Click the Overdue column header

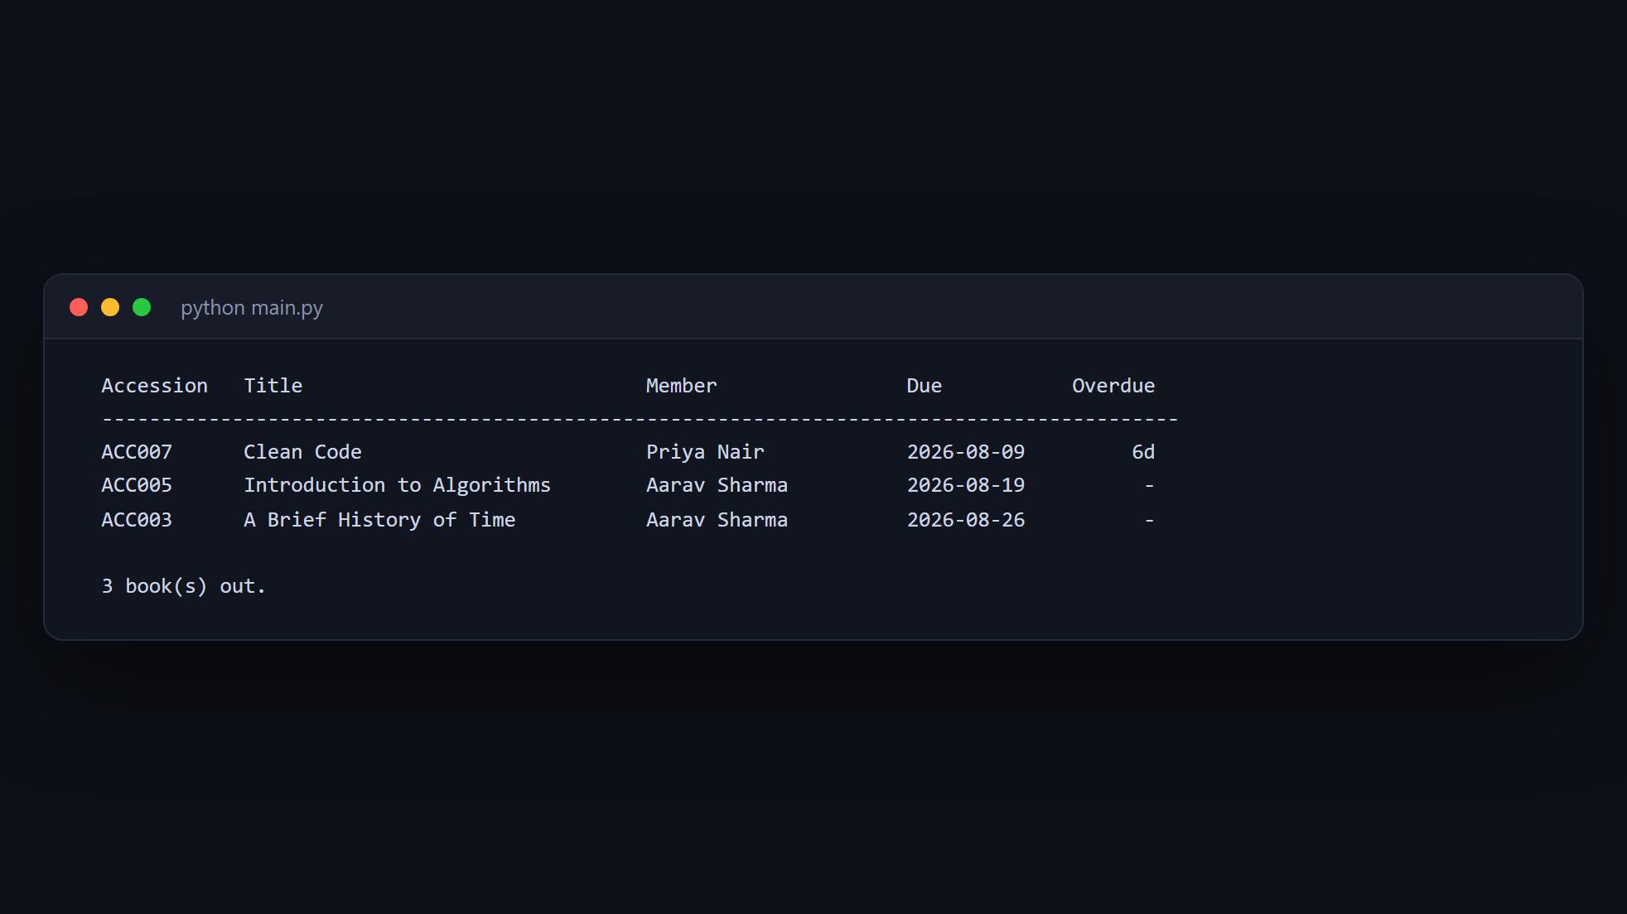[x=1113, y=386]
